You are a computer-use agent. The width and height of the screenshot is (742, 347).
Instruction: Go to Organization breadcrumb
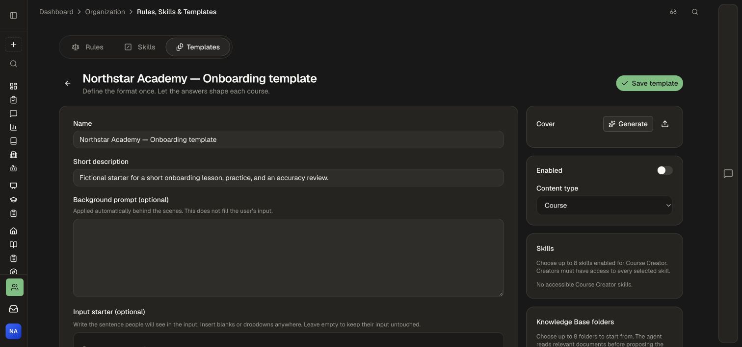[x=105, y=12]
